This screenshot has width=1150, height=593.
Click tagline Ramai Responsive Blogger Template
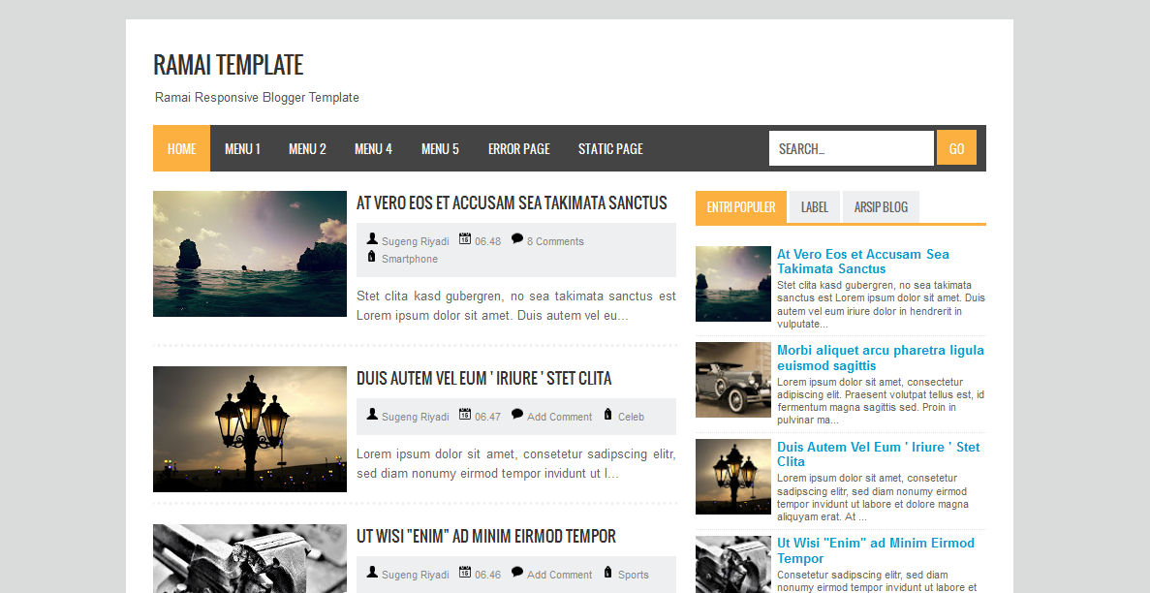click(257, 98)
